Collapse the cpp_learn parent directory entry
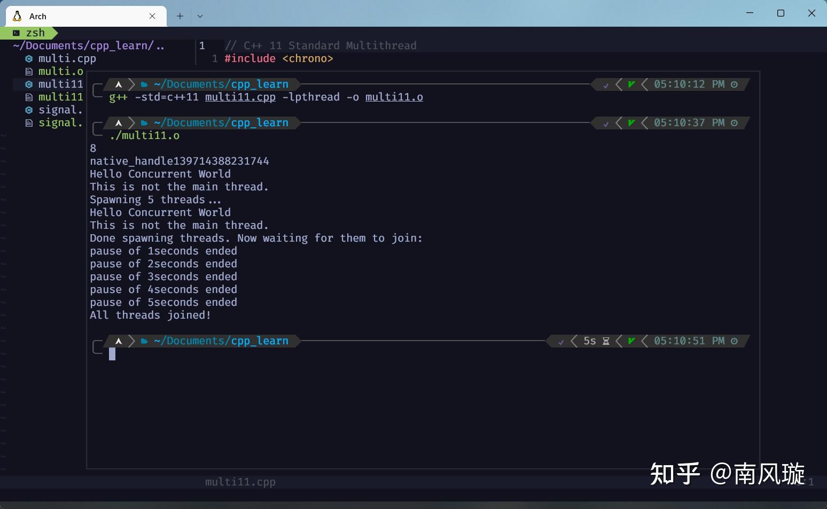This screenshot has width=827, height=509. pos(88,45)
